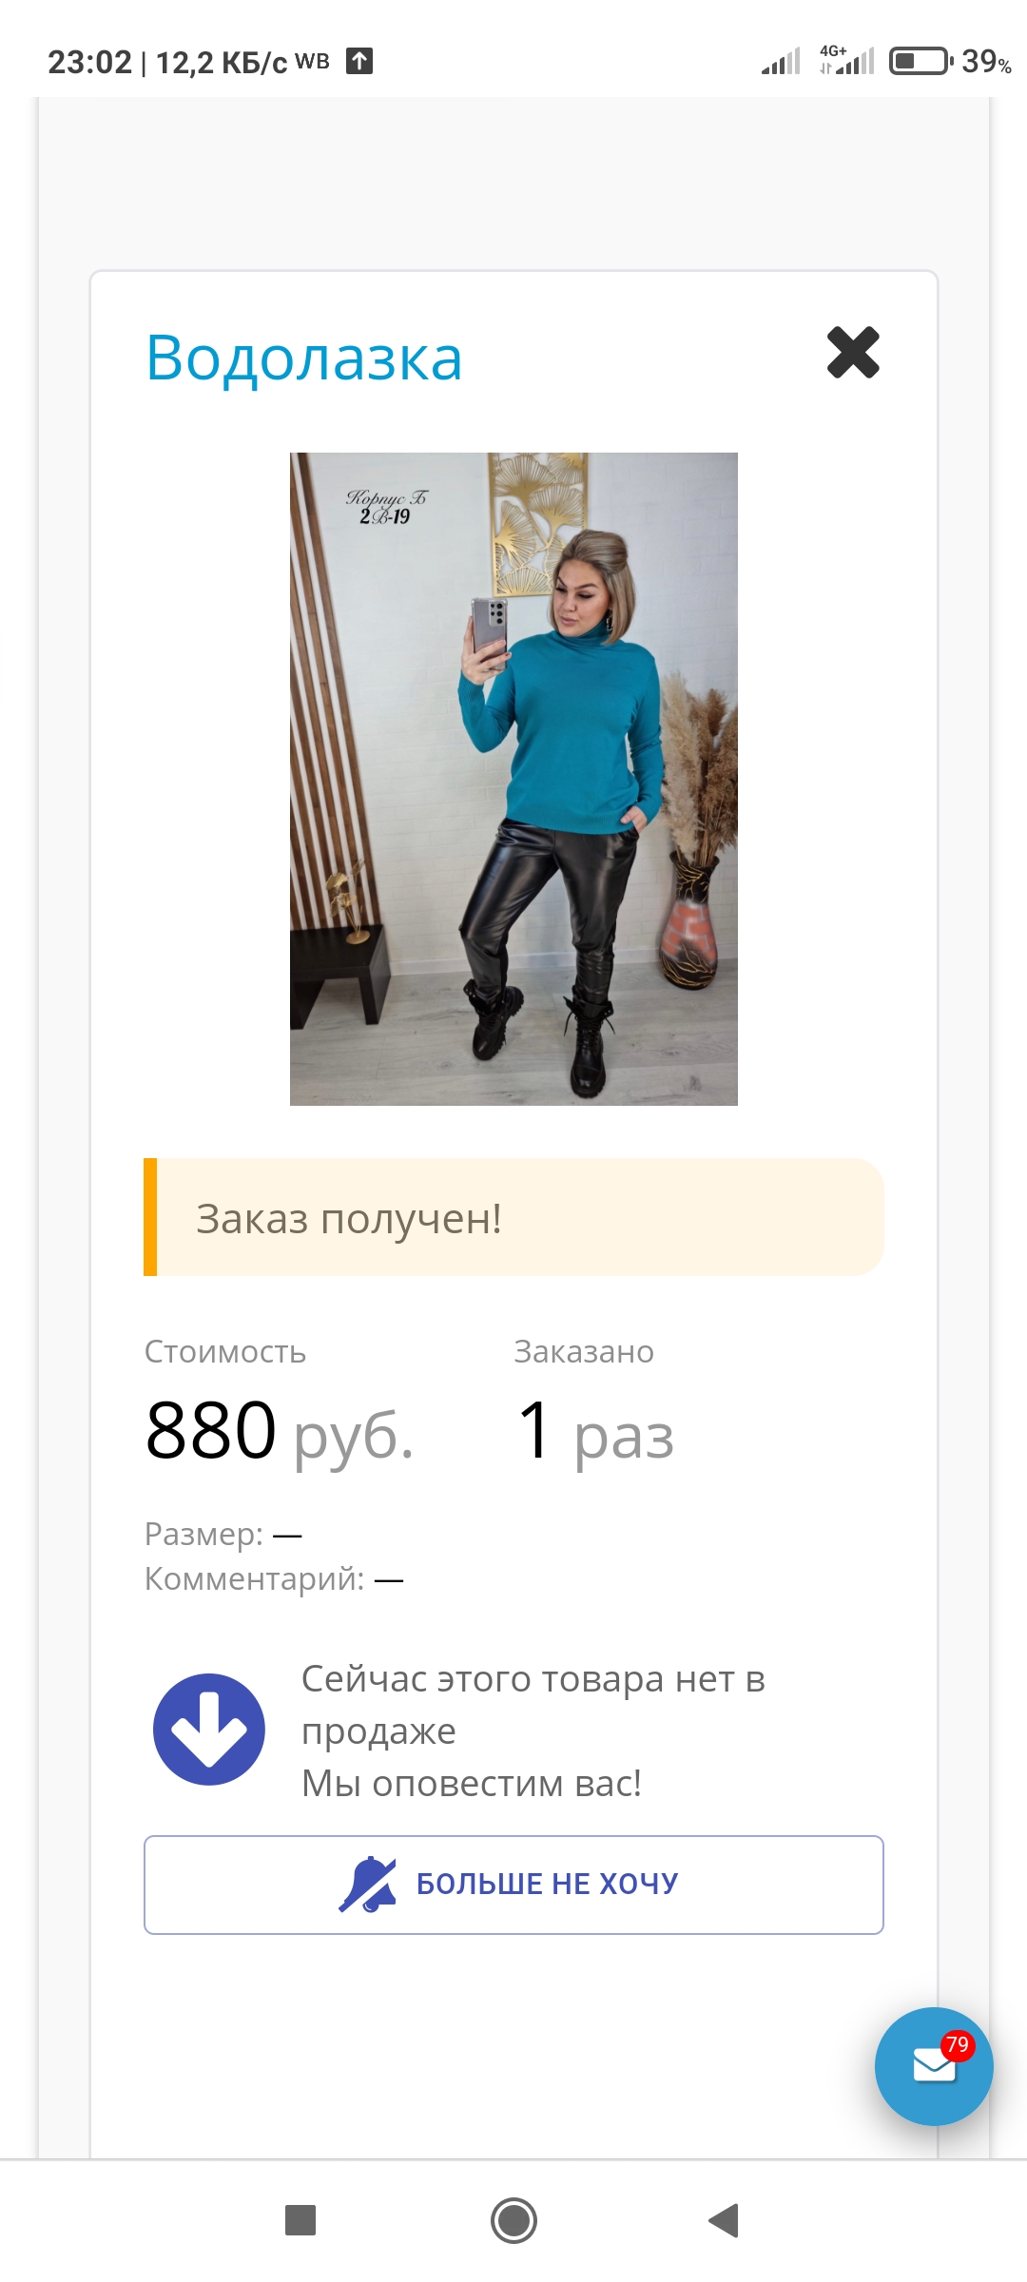Viewport: 1027px width, 2282px height.
Task: Tap the Размер field
Action: [223, 1534]
